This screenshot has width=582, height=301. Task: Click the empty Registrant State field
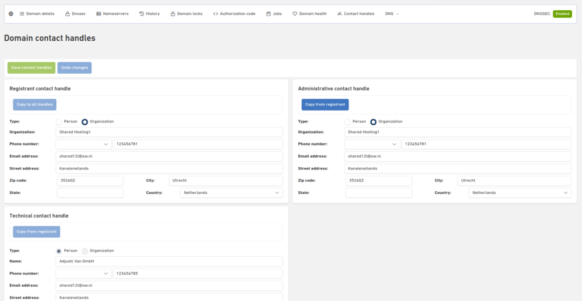[x=90, y=193]
